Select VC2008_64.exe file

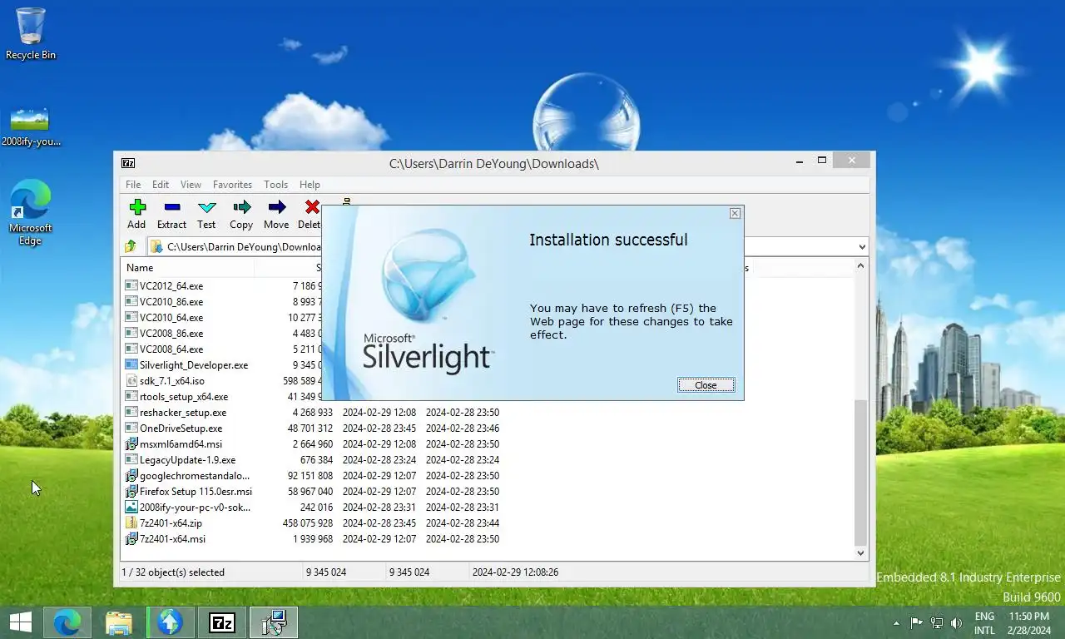pos(171,349)
